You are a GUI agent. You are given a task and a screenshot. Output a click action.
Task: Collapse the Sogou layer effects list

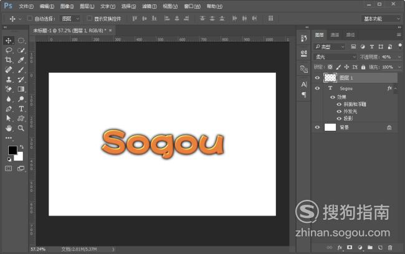coord(395,88)
